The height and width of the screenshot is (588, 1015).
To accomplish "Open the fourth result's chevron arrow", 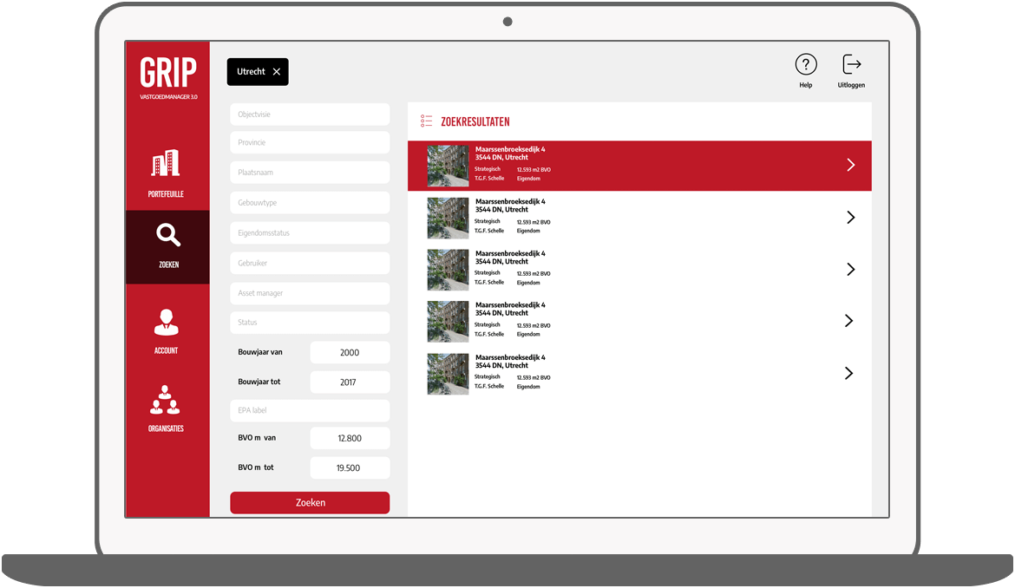I will 848,320.
